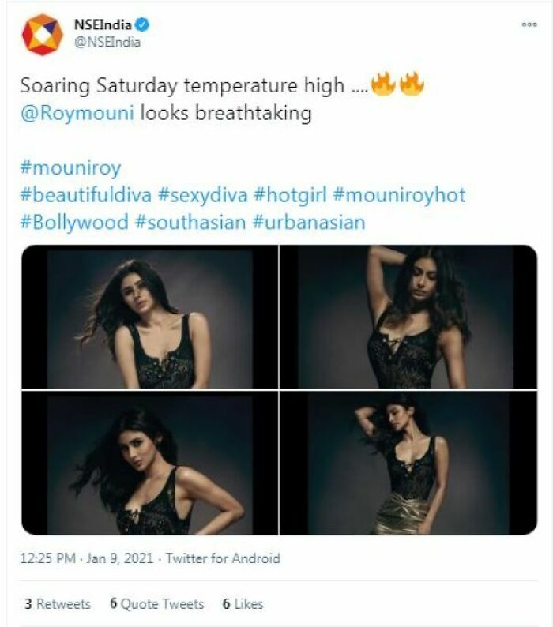553x627 pixels.
Task: Click the NSEIndia profile logo avatar
Action: click(42, 35)
